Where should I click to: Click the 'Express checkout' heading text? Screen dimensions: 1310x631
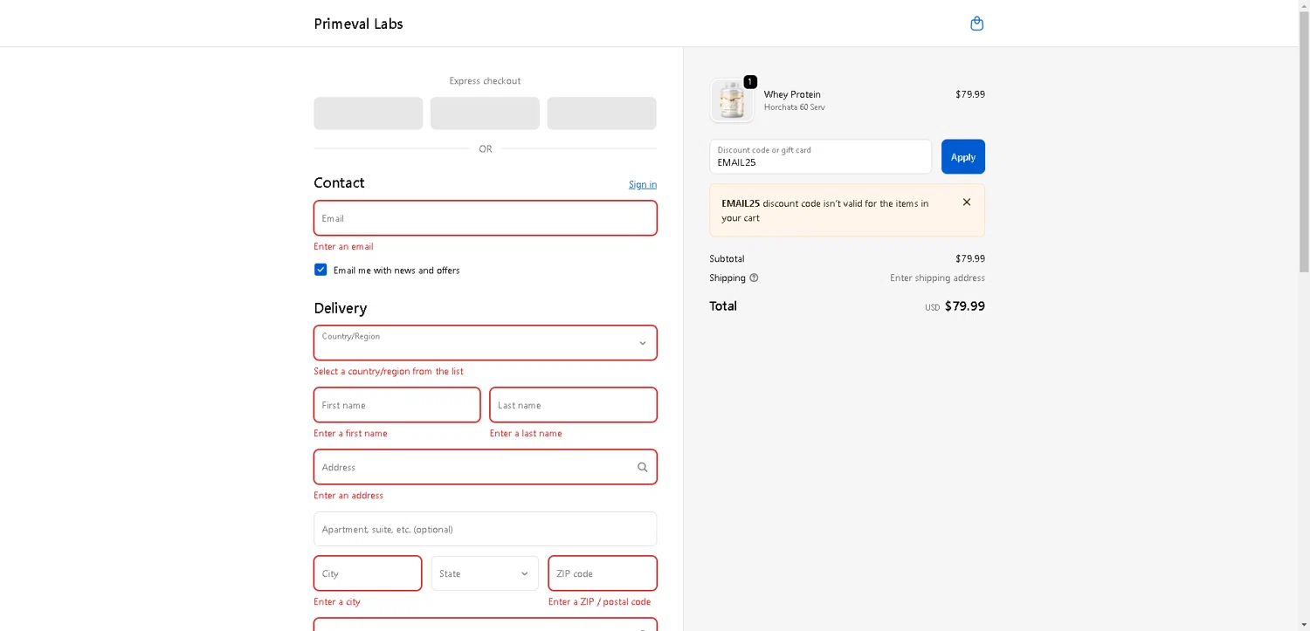click(x=485, y=81)
